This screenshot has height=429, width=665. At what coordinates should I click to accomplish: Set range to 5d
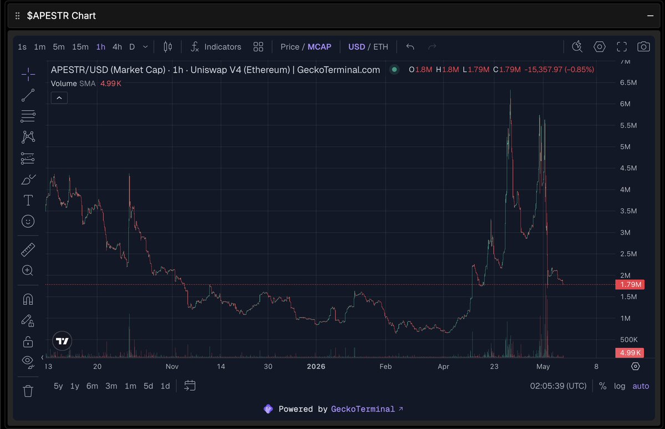148,386
